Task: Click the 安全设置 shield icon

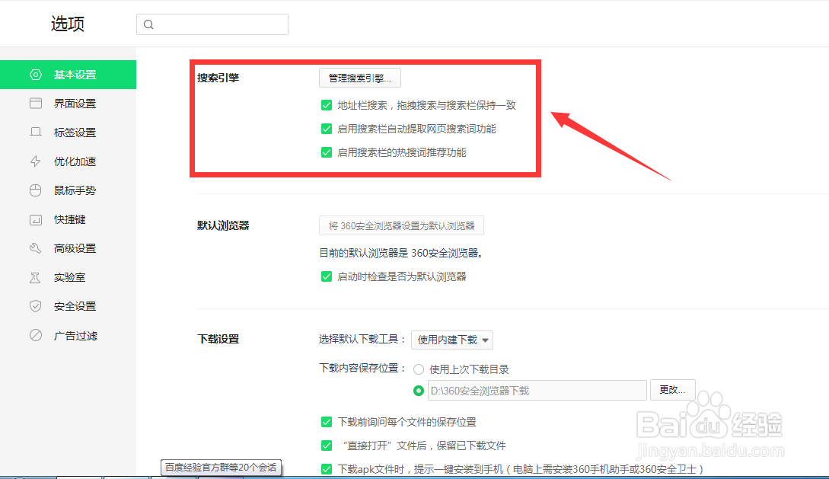Action: [36, 306]
